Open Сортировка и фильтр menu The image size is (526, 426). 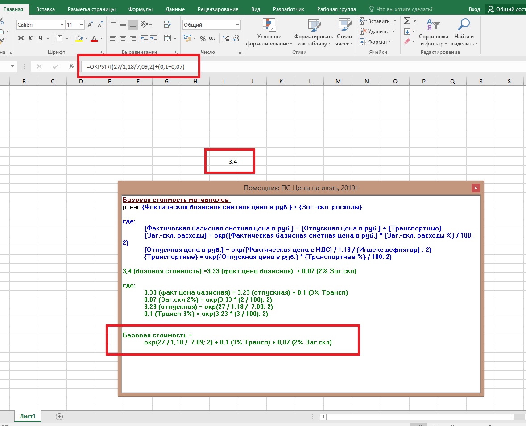pos(433,32)
